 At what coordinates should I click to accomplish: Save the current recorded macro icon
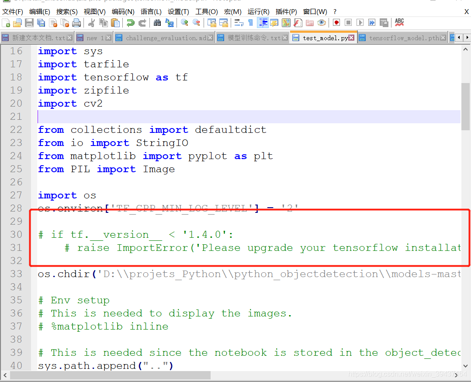click(384, 23)
